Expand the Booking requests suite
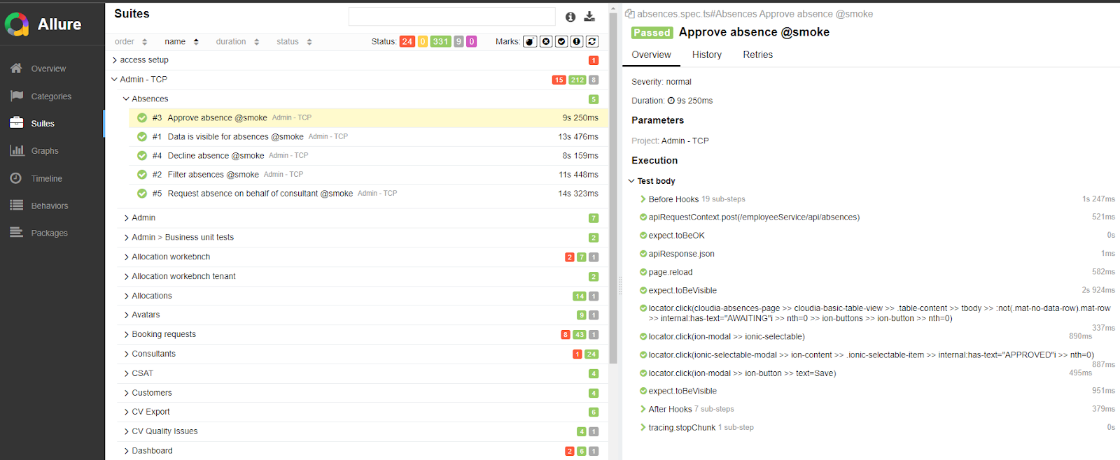Viewport: 1120px width, 460px height. pyautogui.click(x=126, y=335)
